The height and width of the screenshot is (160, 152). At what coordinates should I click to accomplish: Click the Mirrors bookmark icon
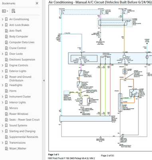pos(6,108)
